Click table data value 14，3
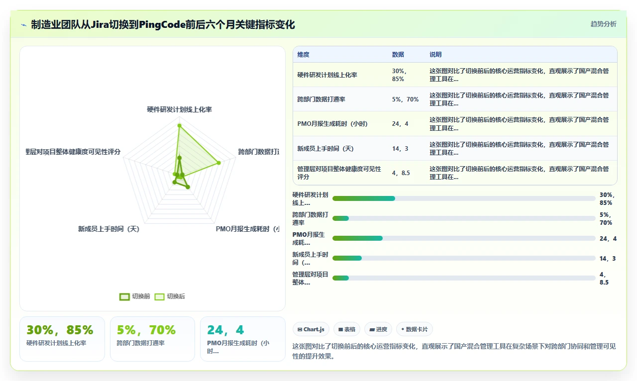The image size is (637, 381). click(400, 149)
